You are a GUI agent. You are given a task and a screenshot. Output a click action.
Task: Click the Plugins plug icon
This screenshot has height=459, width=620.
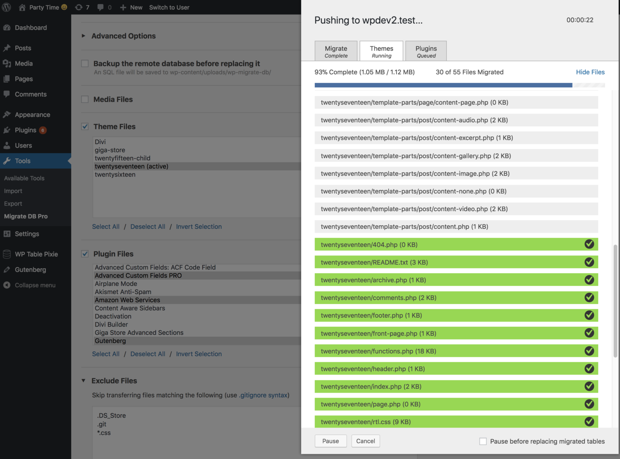(x=7, y=130)
